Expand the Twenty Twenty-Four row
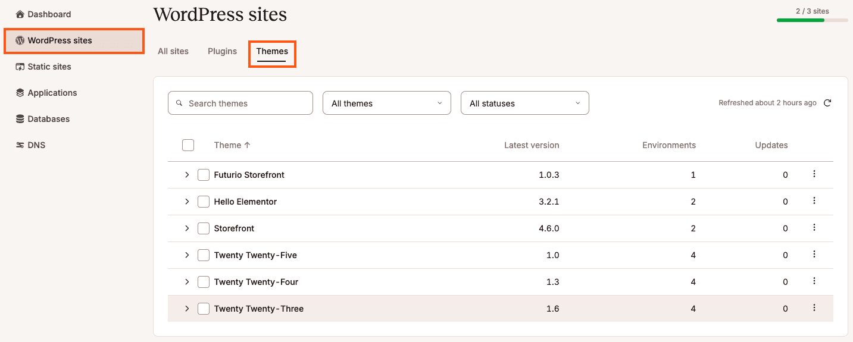 coord(187,282)
